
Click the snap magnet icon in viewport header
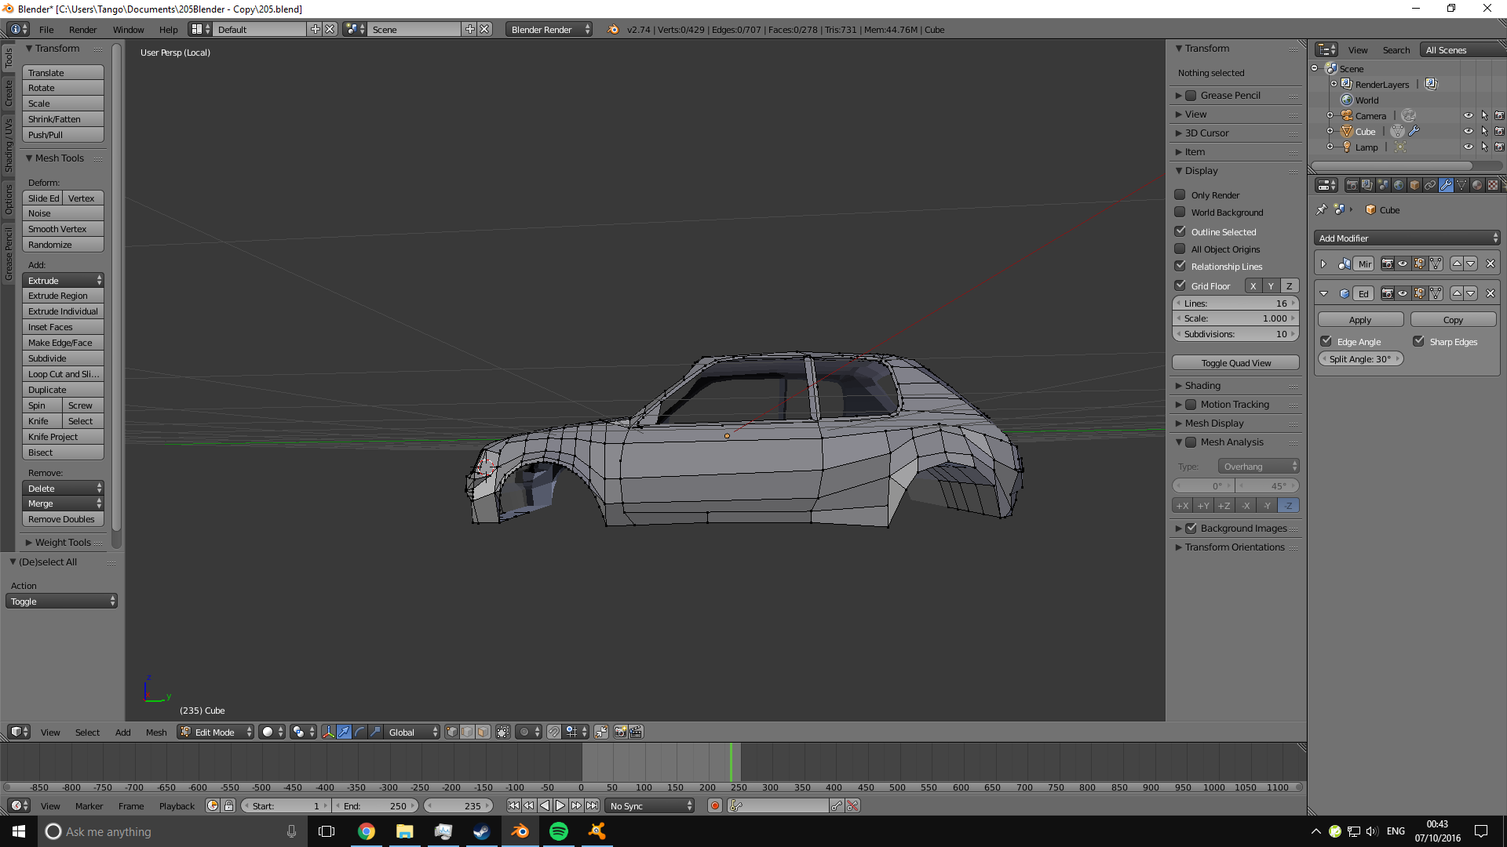pos(554,732)
